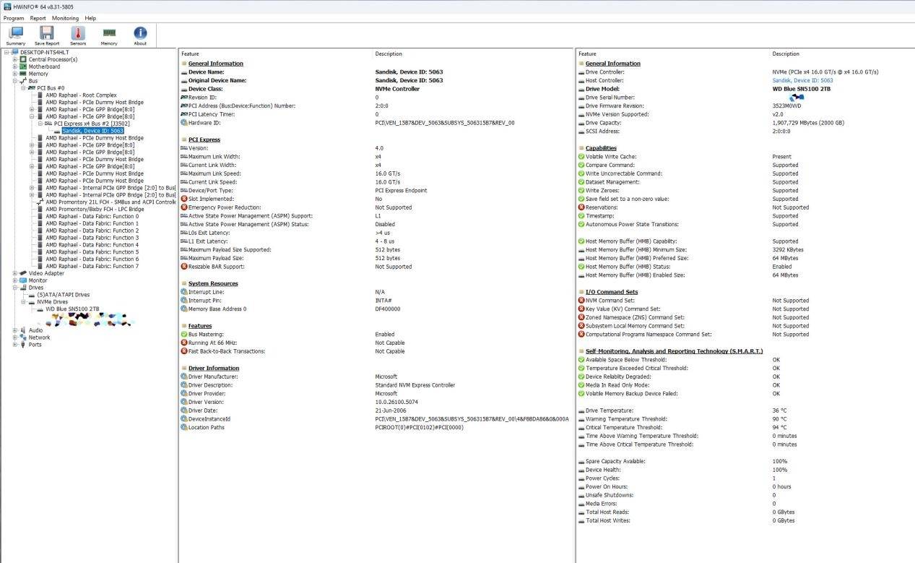Collapse the NVMe Drives node
Viewport: 915px width, 563px height.
pyautogui.click(x=23, y=302)
